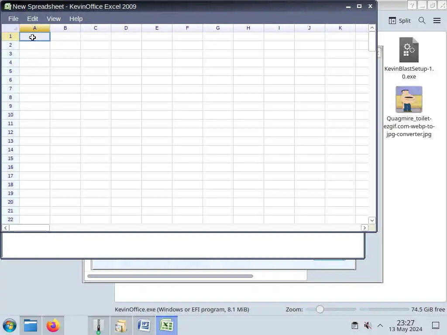The height and width of the screenshot is (335, 447).
Task: Select column header A
Action: tap(35, 28)
